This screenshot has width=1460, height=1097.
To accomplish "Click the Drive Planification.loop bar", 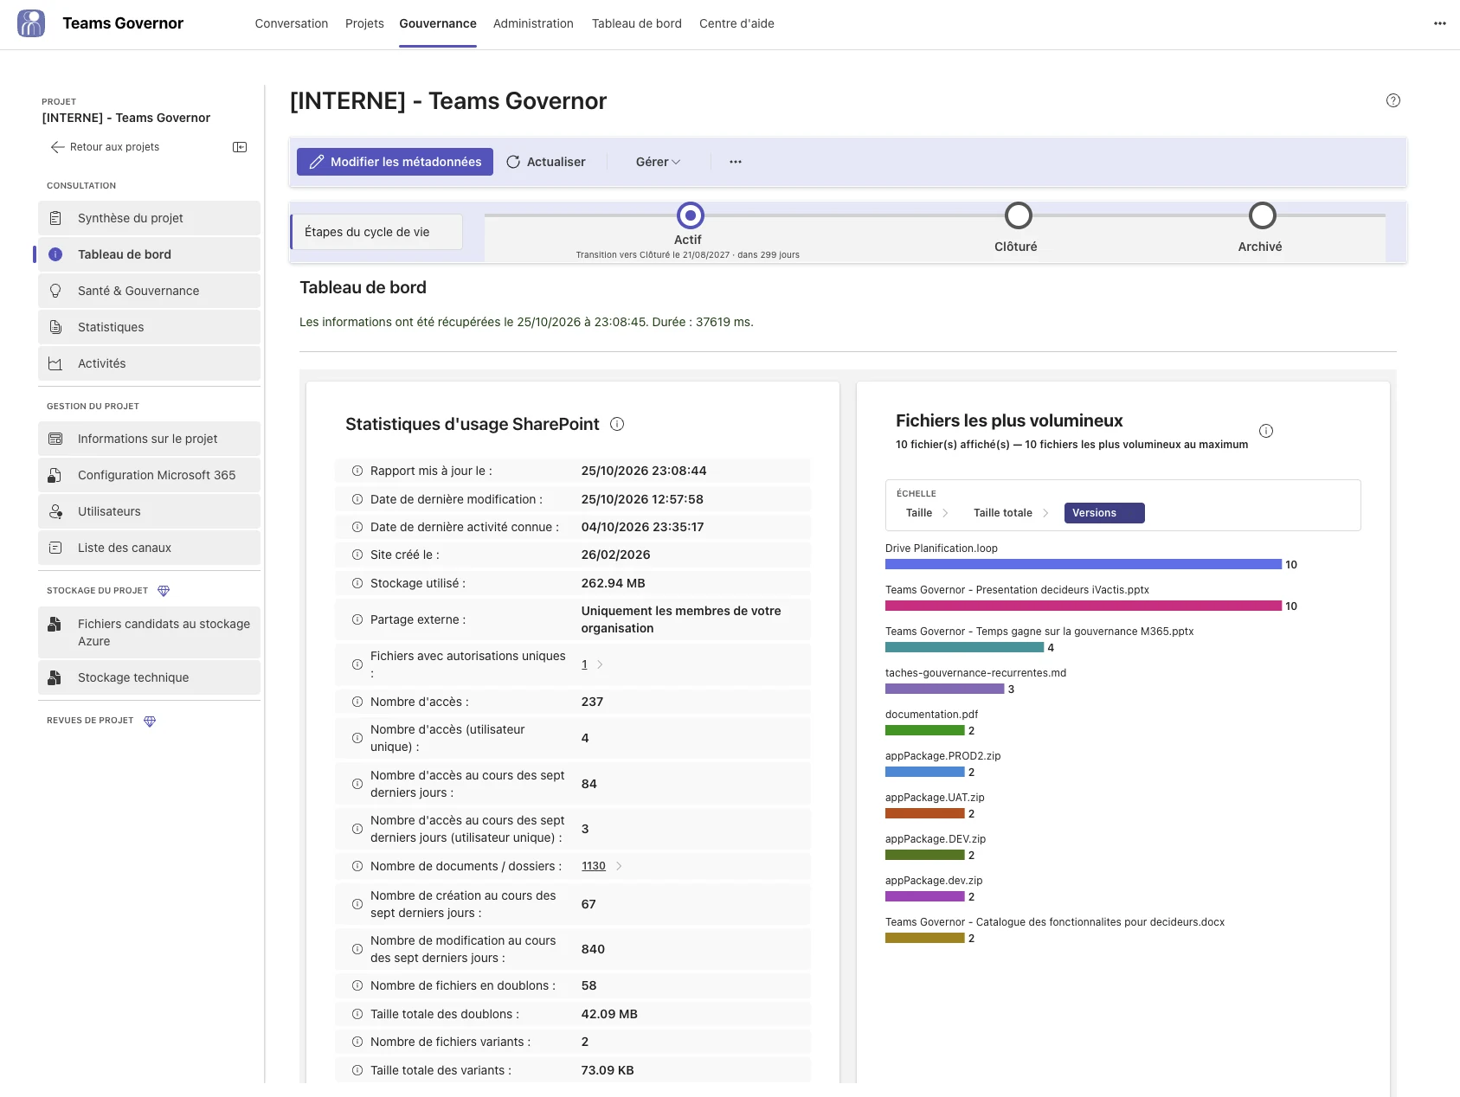I will point(1083,564).
